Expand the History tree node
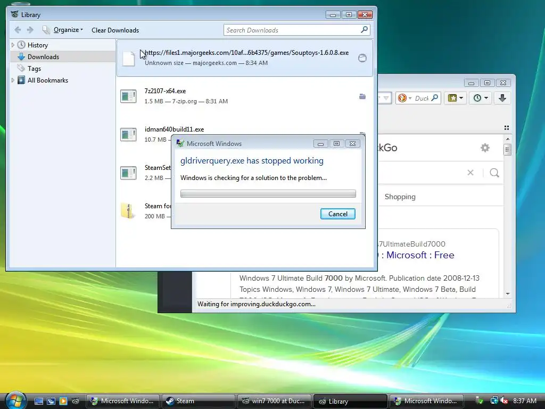The height and width of the screenshot is (409, 545). click(13, 45)
